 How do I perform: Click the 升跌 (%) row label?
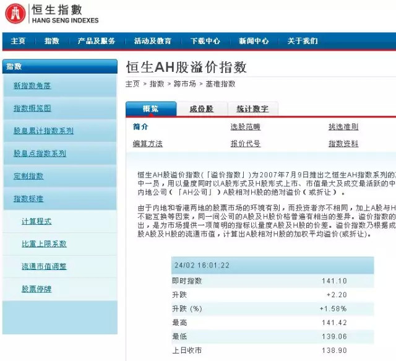(x=187, y=308)
